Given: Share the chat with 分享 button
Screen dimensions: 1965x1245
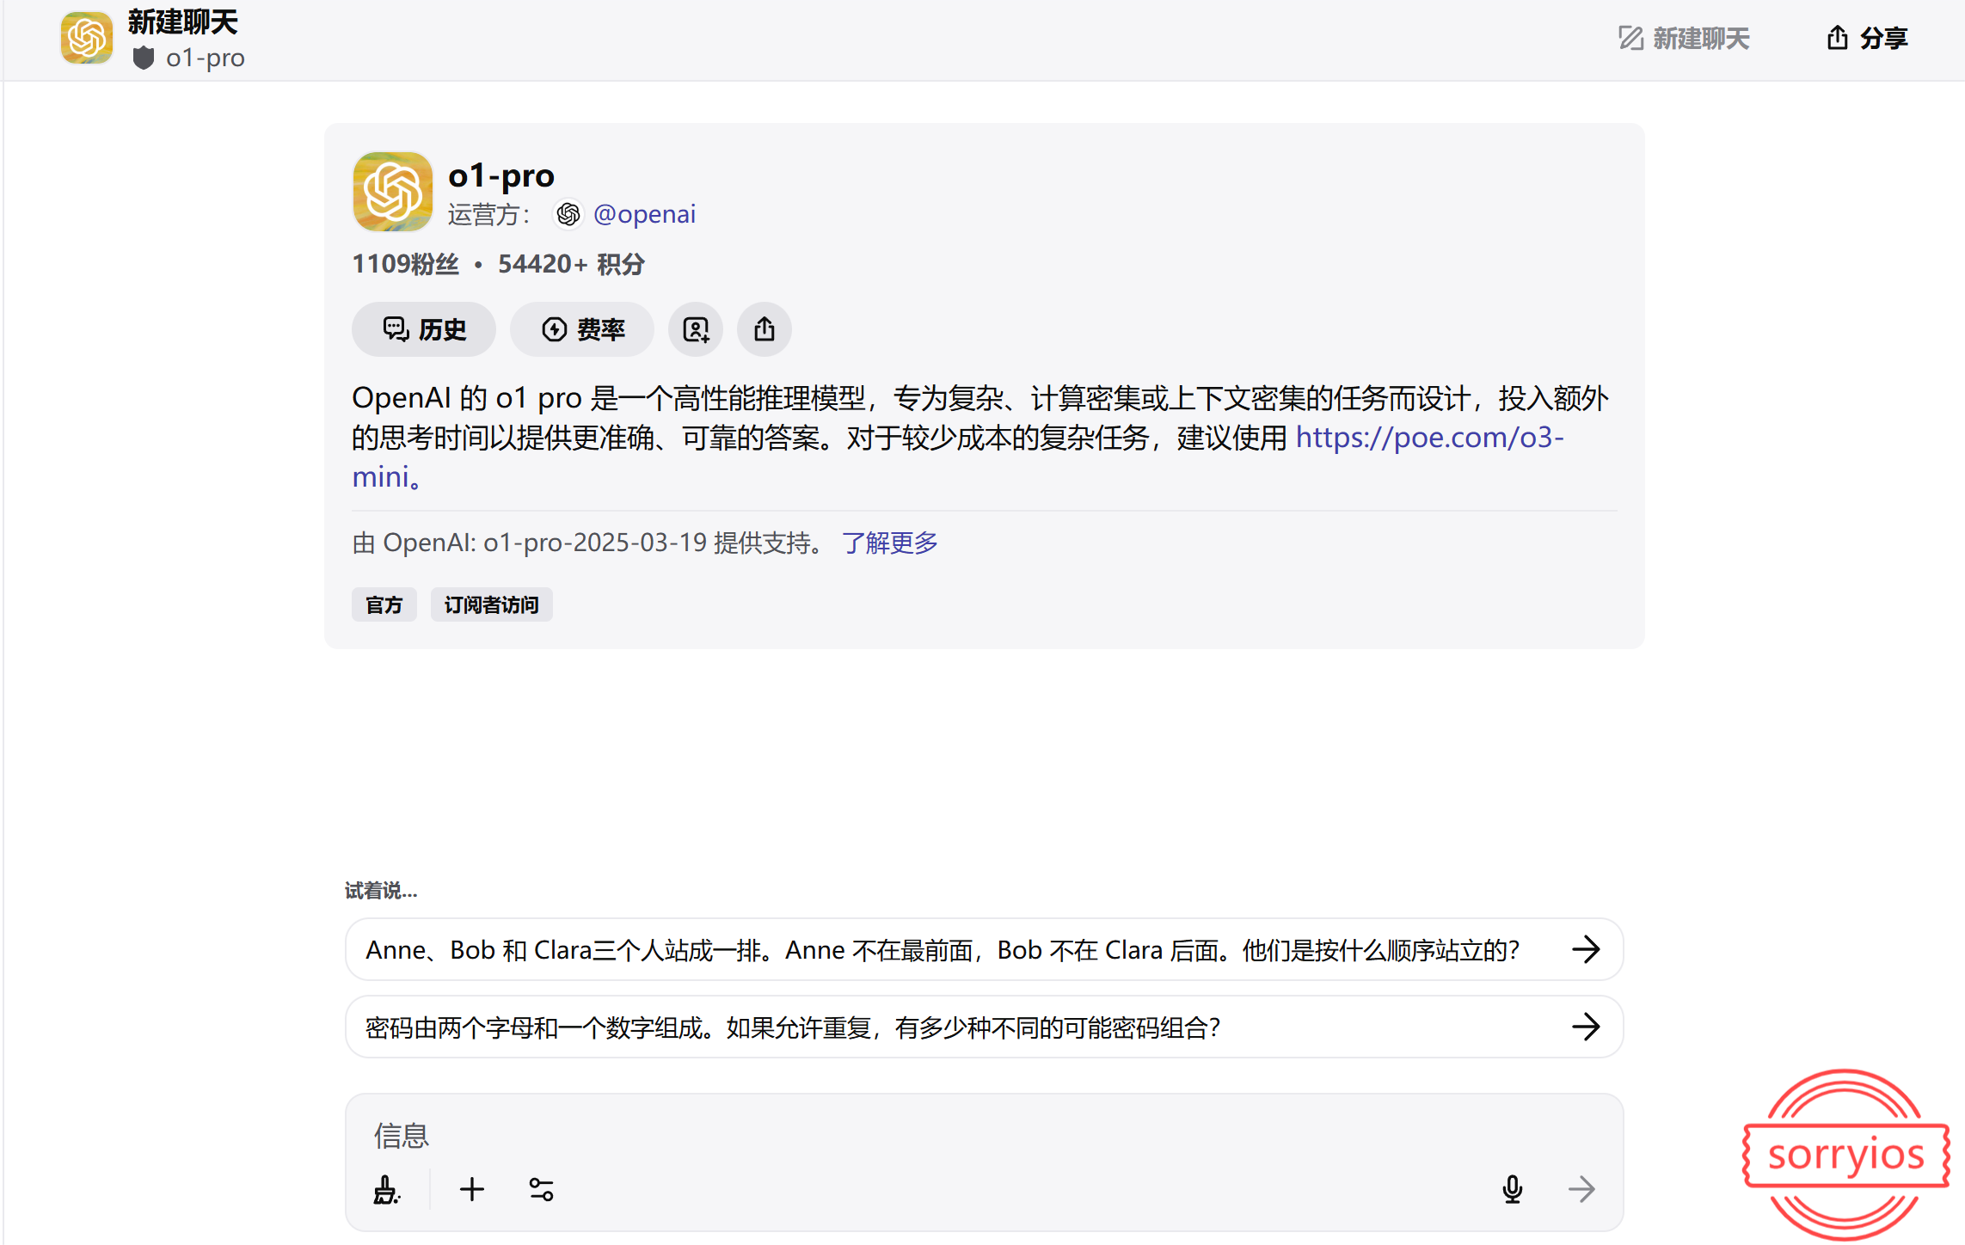Looking at the screenshot, I should click(x=1867, y=39).
